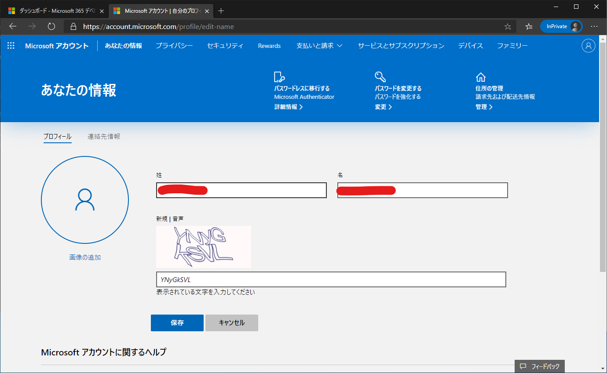Open a new browser tab
Image resolution: width=607 pixels, height=373 pixels.
(x=221, y=11)
